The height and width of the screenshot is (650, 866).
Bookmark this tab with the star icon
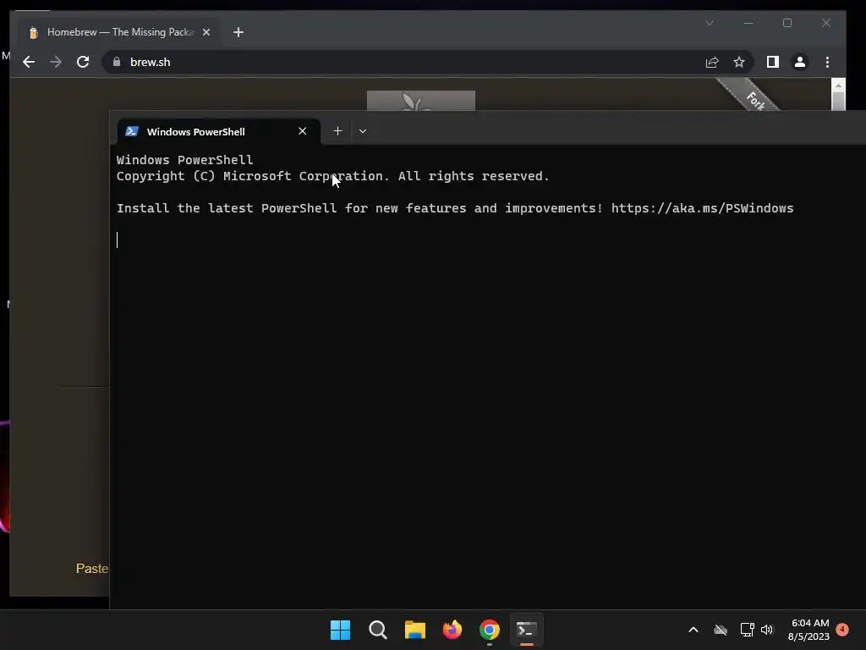pyautogui.click(x=739, y=62)
